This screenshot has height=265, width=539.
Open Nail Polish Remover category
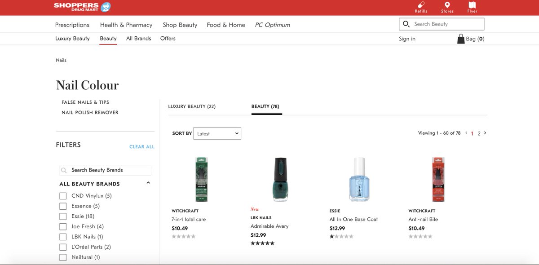tap(90, 113)
